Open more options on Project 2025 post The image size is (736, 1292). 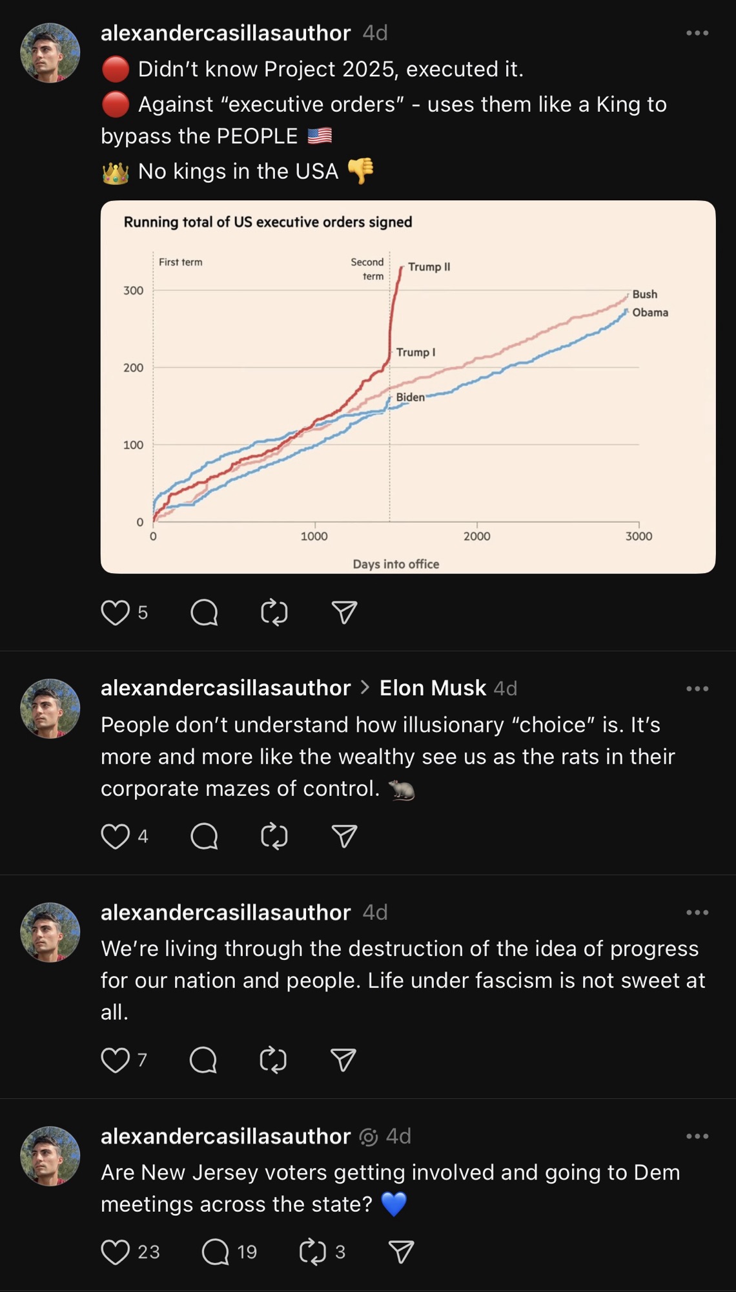(697, 33)
